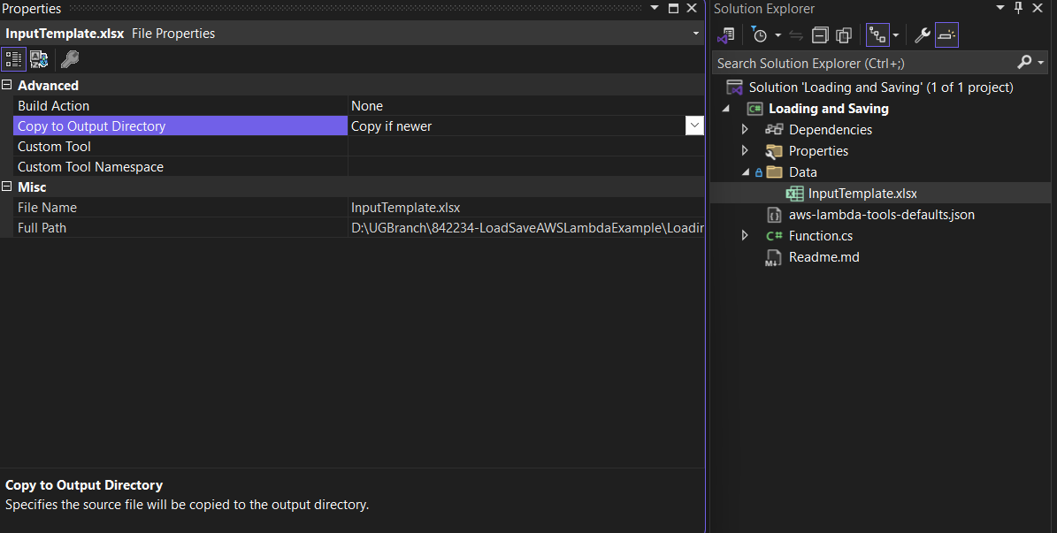Apply the Pending Changes clock filter
Screen dimensions: 1057x533
tap(759, 35)
